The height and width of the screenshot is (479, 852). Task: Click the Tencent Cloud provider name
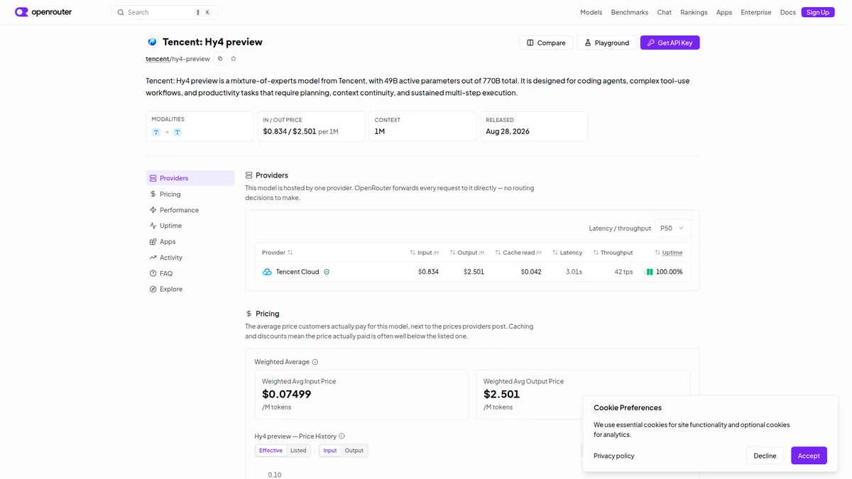(x=297, y=272)
